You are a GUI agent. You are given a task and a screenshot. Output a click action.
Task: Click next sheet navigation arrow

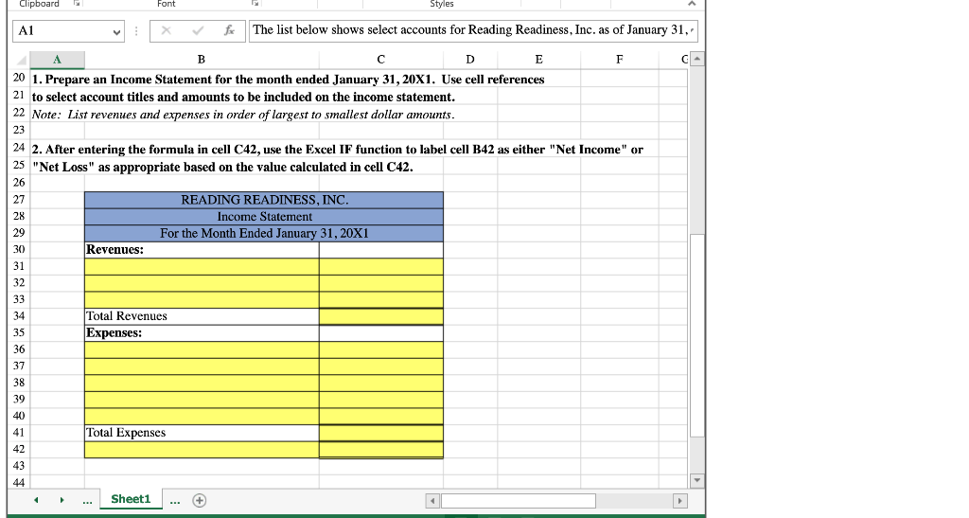pos(62,500)
